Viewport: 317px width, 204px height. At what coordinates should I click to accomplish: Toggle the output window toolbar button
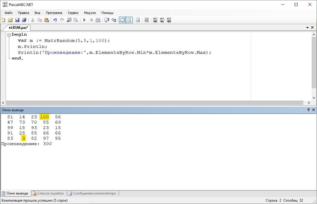(x=122, y=20)
